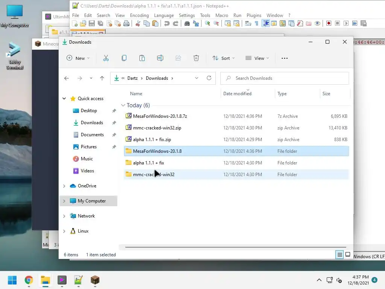Click the See more ellipsis button
The width and height of the screenshot is (385, 289).
click(284, 58)
